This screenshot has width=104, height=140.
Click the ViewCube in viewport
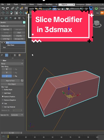(x=97, y=23)
